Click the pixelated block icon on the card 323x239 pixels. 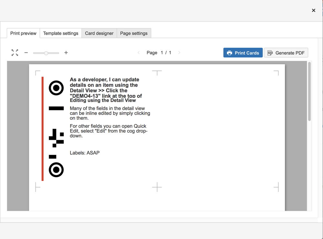pos(56,138)
